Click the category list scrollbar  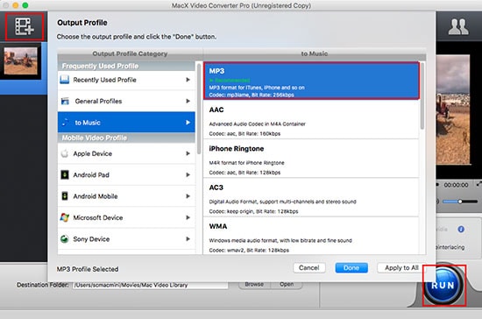[199, 108]
